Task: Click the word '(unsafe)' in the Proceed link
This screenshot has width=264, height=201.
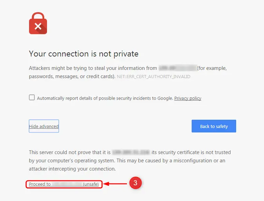Action: 90,184
